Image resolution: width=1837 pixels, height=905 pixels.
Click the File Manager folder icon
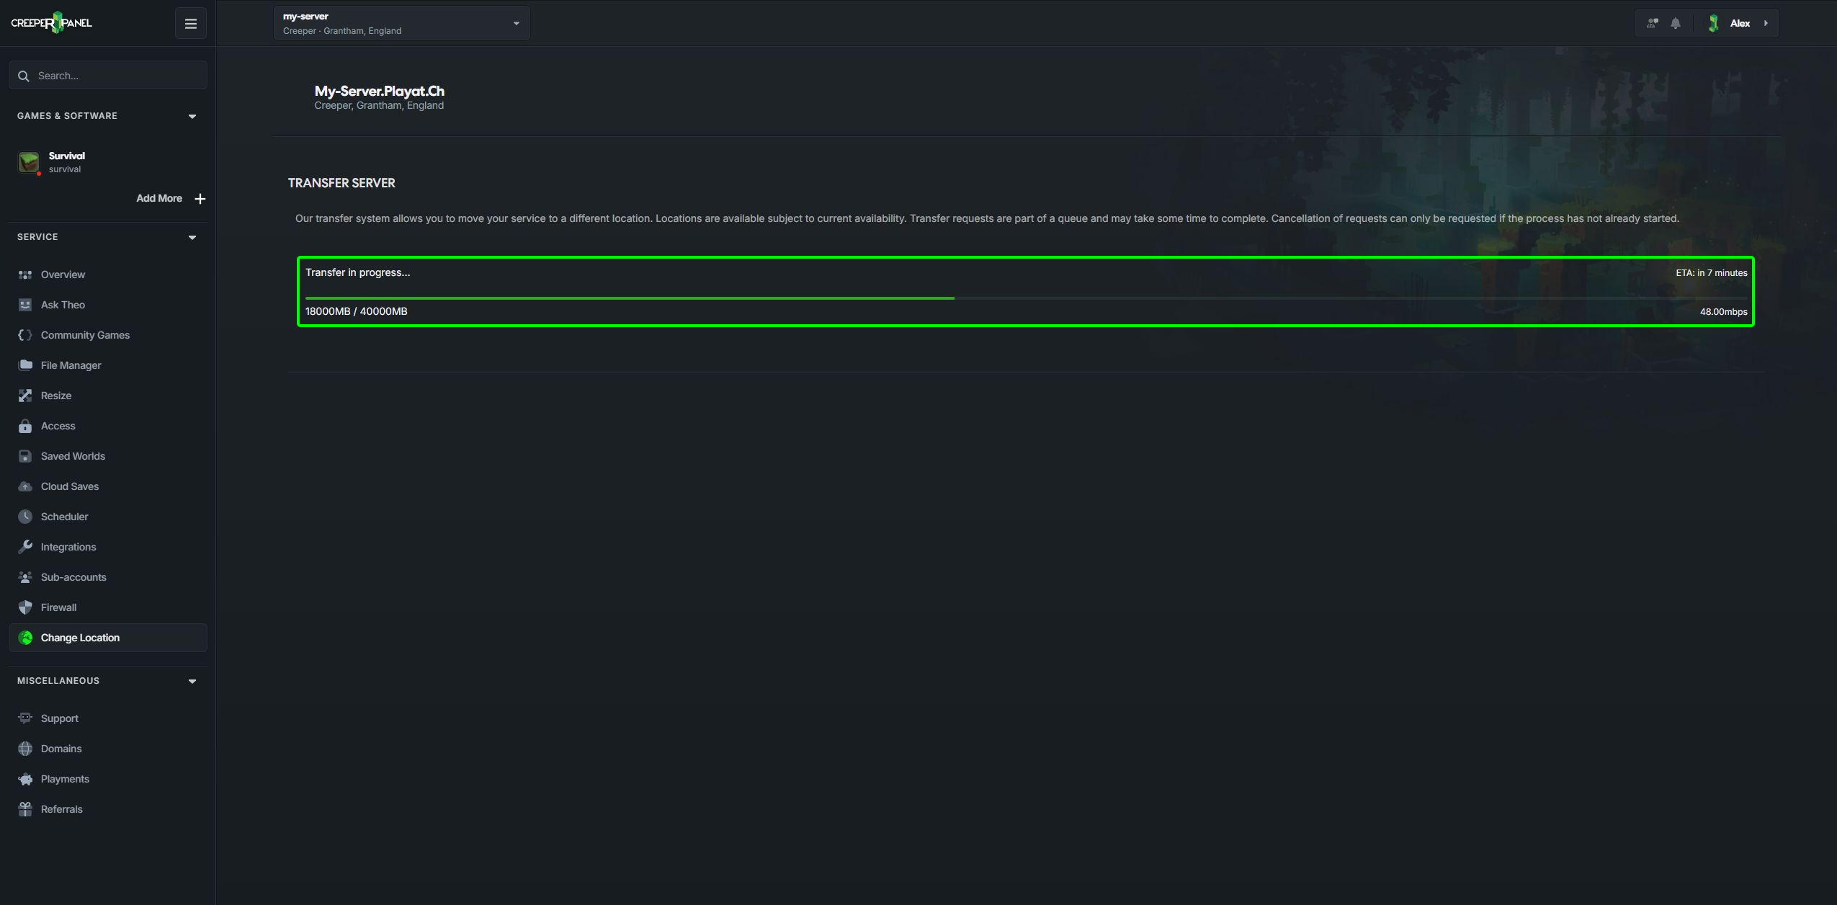(25, 365)
